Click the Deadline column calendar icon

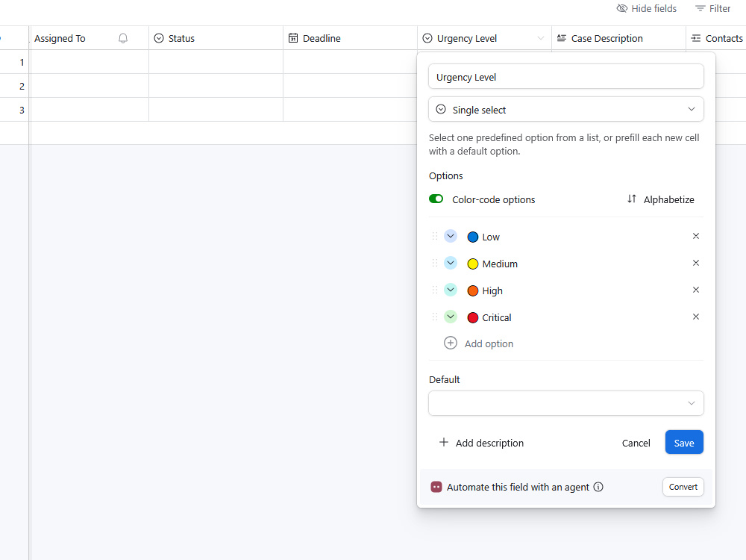[293, 38]
